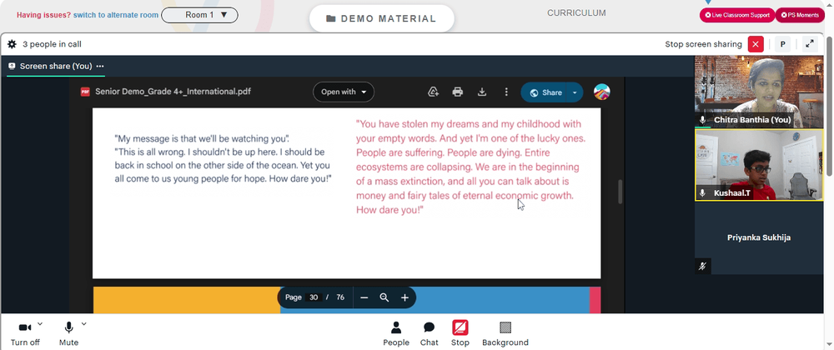Image resolution: width=834 pixels, height=350 pixels.
Task: Zoom in the PDF page
Action: point(404,298)
